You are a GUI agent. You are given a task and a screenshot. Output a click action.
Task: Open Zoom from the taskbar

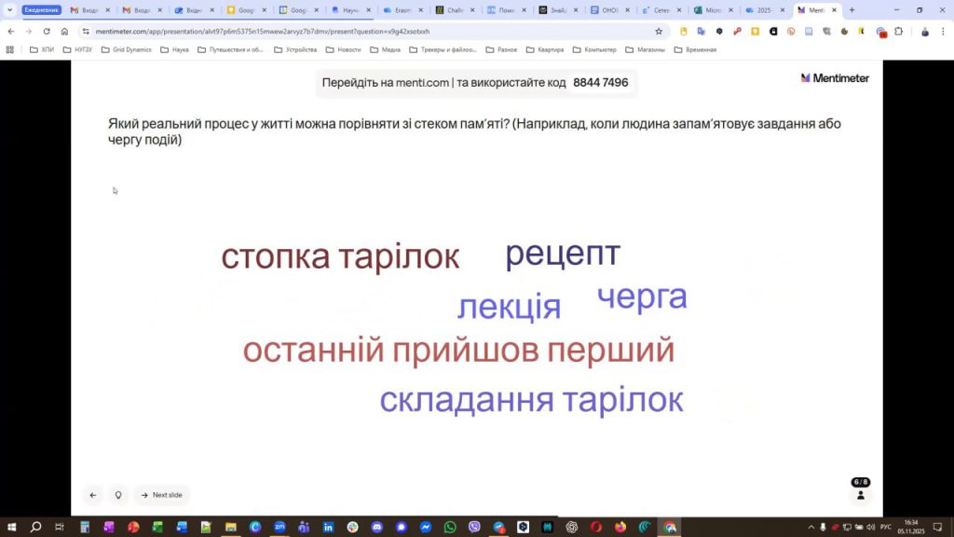(x=279, y=527)
